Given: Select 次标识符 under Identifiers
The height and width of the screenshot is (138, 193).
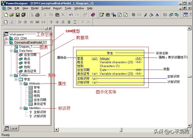Looking at the screenshot, I should 40,116.
